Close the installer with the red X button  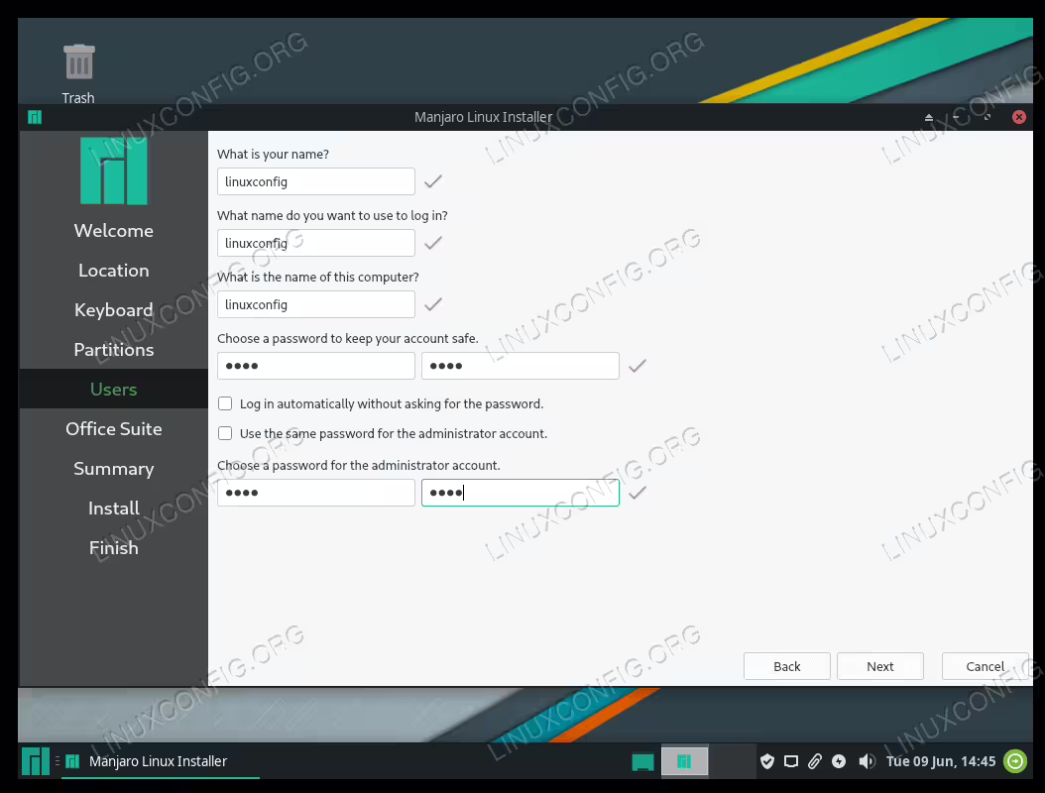1019,117
